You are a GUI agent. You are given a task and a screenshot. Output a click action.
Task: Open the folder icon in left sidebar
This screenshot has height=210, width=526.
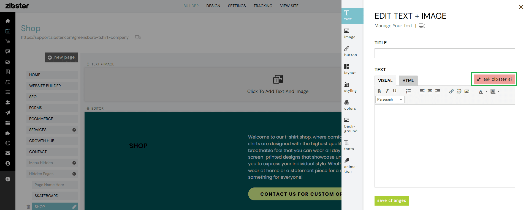[8, 123]
